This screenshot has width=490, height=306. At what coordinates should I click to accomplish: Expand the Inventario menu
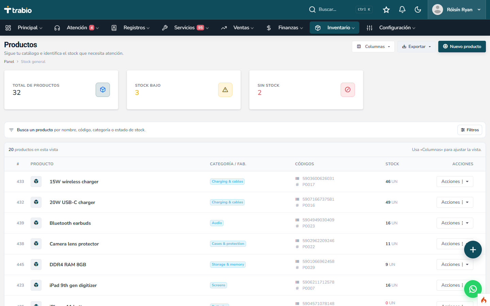334,28
